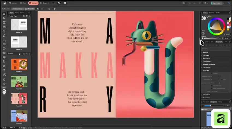Select the Zoom magnifier tool
The height and width of the screenshot is (129, 232).
(x=4, y=84)
